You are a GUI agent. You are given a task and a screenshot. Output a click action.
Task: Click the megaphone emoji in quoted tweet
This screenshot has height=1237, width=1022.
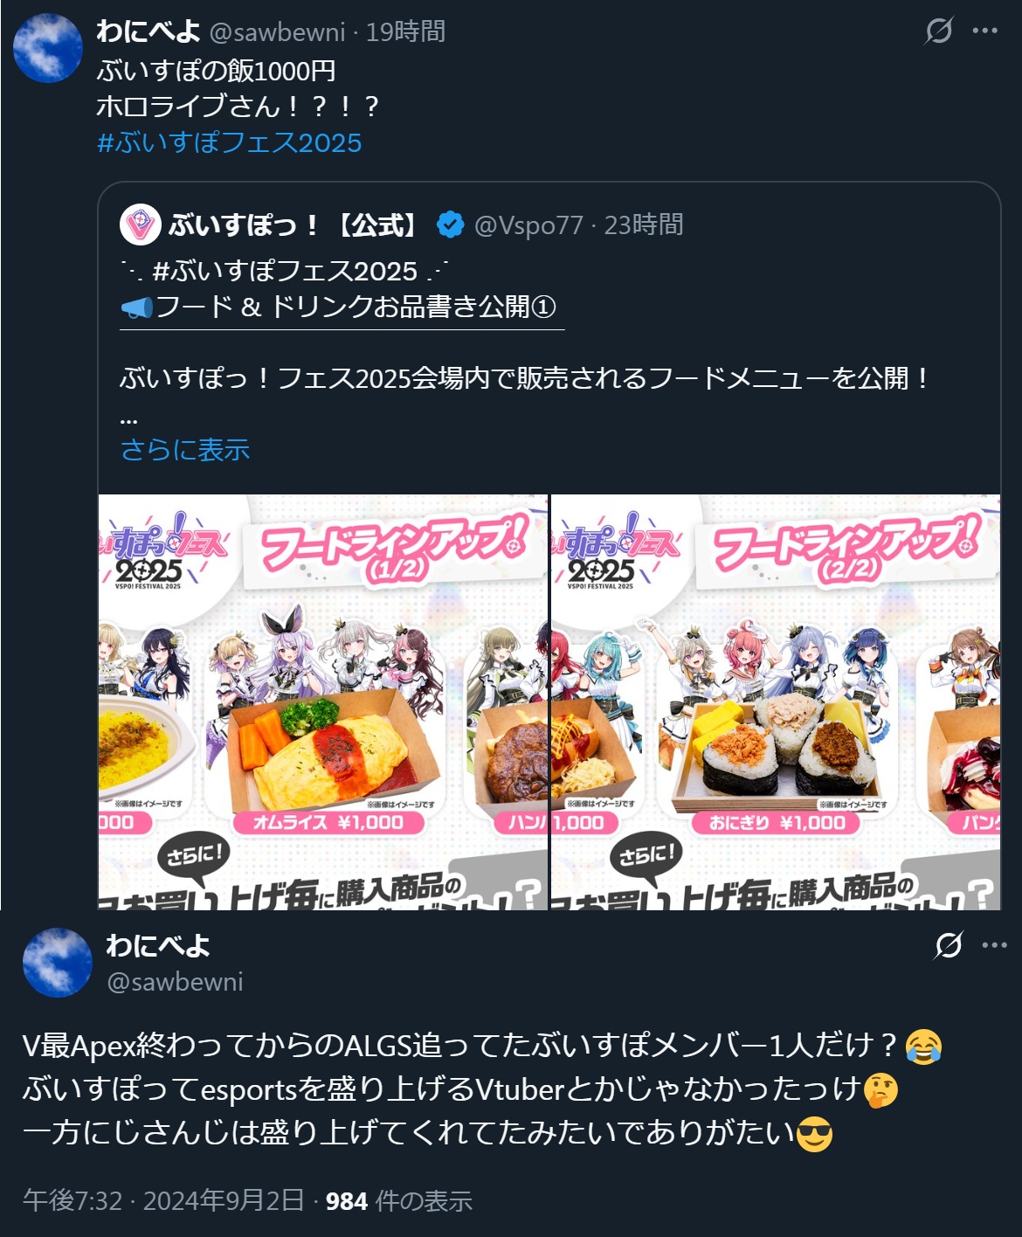pyautogui.click(x=136, y=307)
